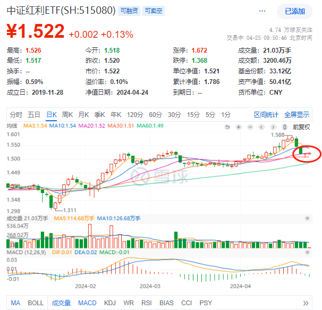Image resolution: width=322 pixels, height=310 pixels.
Task: Expand more indicators with double chevron
Action: pyautogui.click(x=306, y=303)
